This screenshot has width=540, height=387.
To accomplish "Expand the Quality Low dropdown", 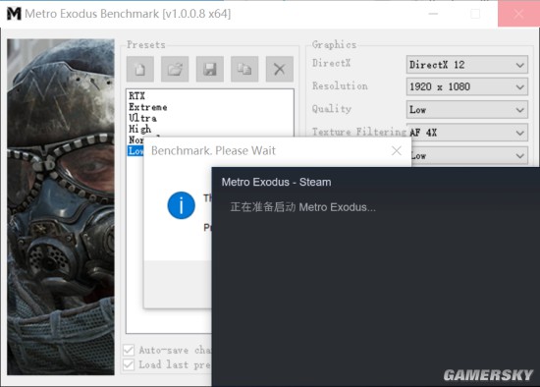I will 467,110.
